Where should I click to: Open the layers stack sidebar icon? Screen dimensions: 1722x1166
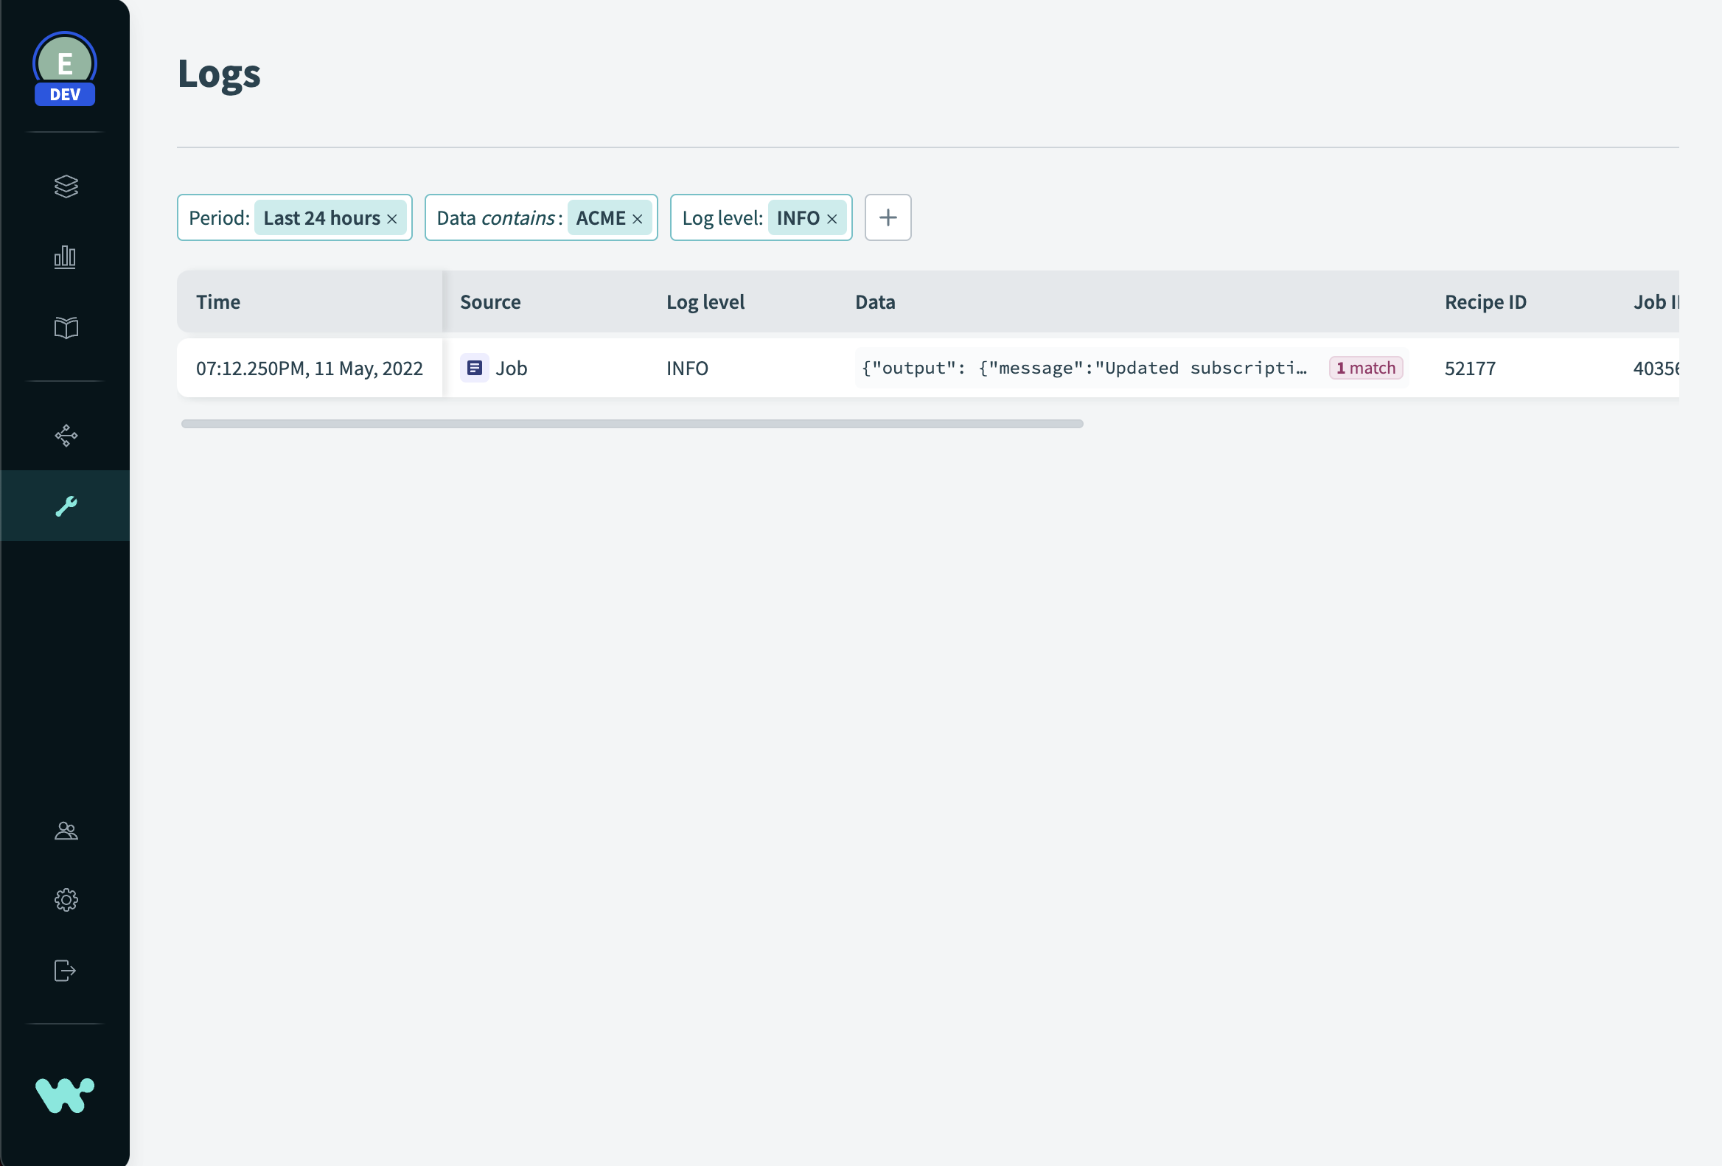pyautogui.click(x=66, y=186)
